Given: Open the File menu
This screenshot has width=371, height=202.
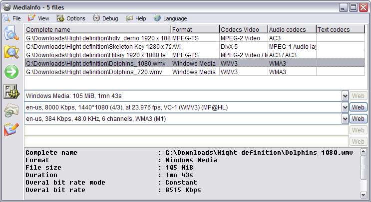Looking at the screenshot, I should (x=12, y=18).
